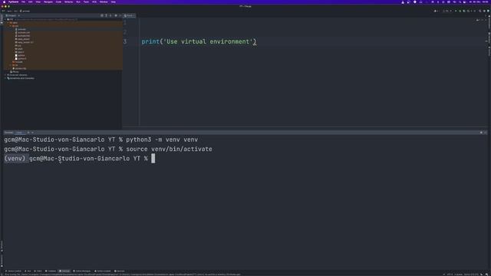This screenshot has height=276, width=491.
Task: Open the PyCharm application menu
Action: tap(14, 2)
